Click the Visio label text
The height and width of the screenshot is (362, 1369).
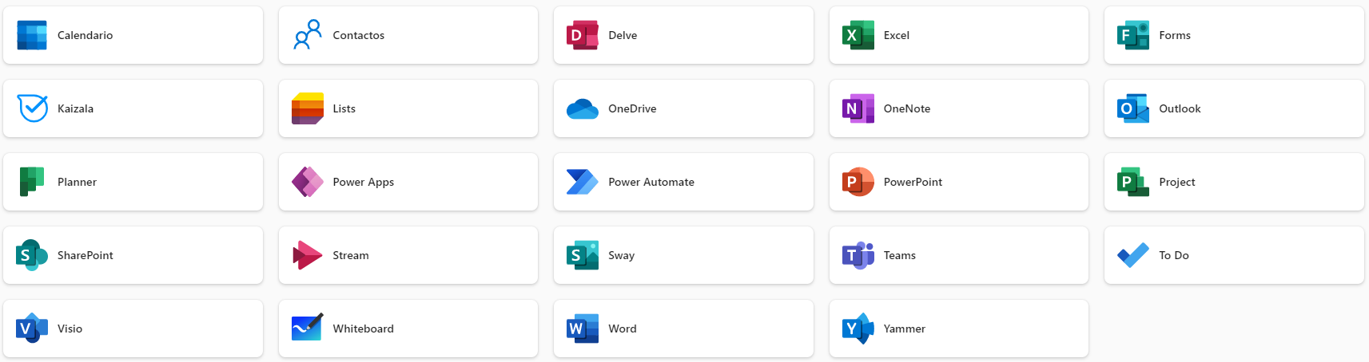tap(70, 329)
